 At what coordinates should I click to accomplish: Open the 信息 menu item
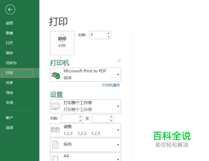(9, 23)
